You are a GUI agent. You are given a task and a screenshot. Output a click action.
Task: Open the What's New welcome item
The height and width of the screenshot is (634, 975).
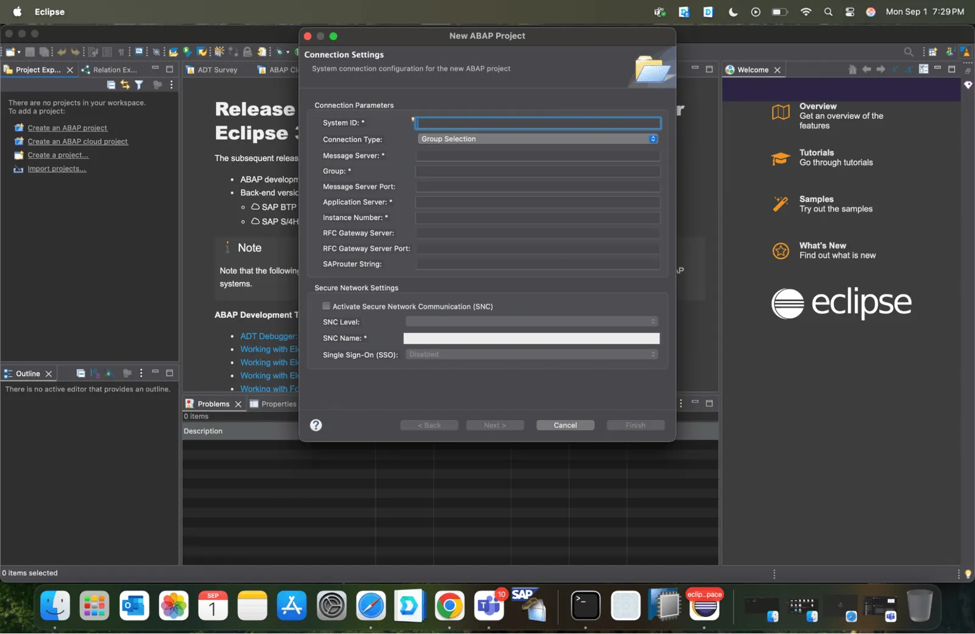point(824,251)
